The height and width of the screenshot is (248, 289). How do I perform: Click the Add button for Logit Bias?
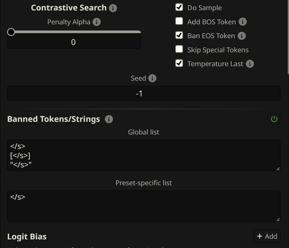click(267, 236)
